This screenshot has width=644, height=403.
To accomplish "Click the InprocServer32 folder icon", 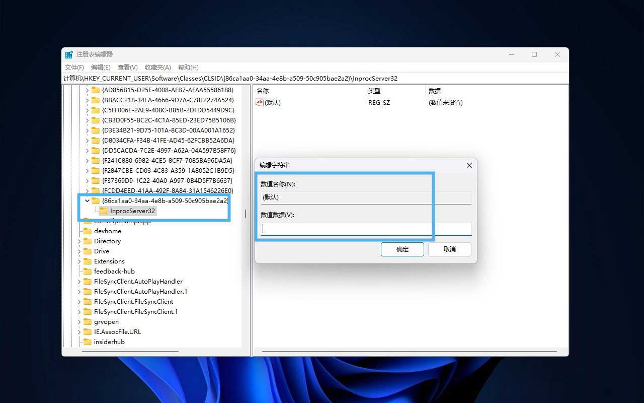I will click(x=103, y=211).
